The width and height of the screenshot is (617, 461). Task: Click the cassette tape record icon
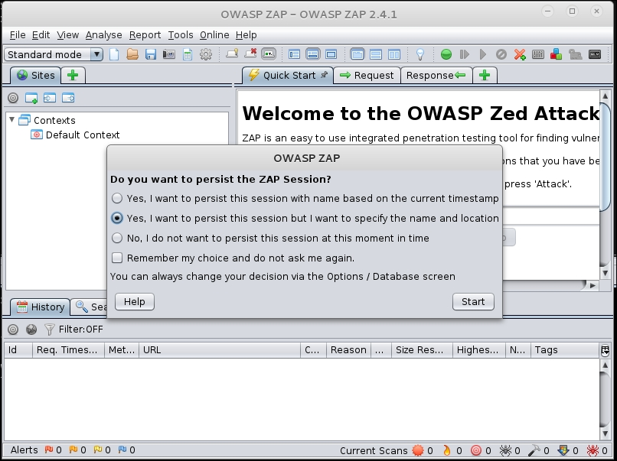595,54
